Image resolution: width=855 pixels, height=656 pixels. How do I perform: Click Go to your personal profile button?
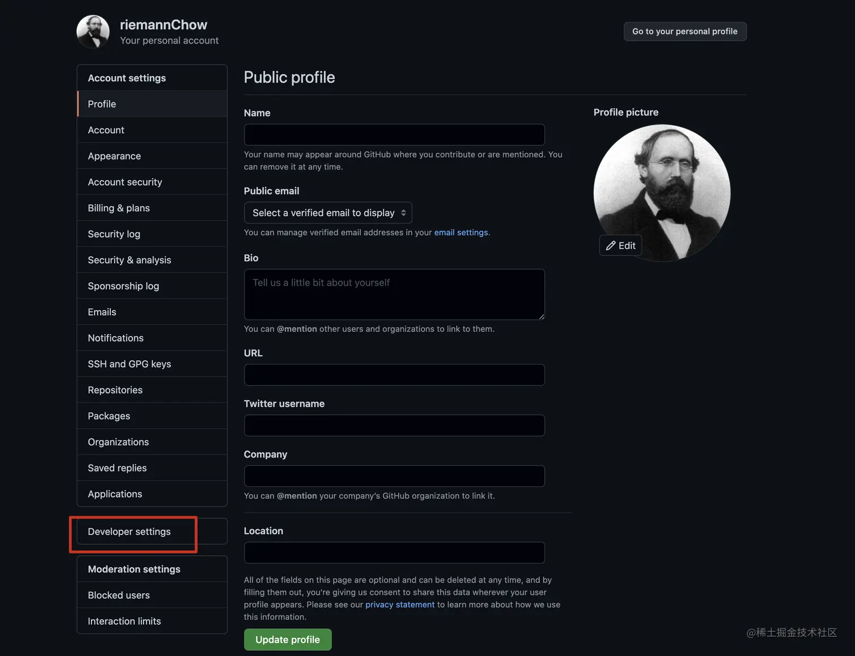pyautogui.click(x=685, y=32)
